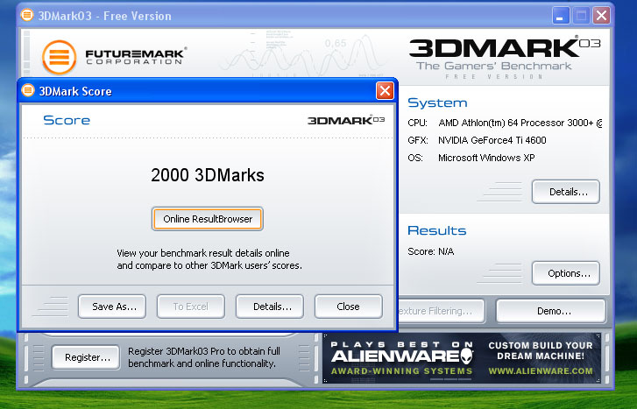Launch the Demo... button
Screen dimensions: 637x409
(550, 311)
